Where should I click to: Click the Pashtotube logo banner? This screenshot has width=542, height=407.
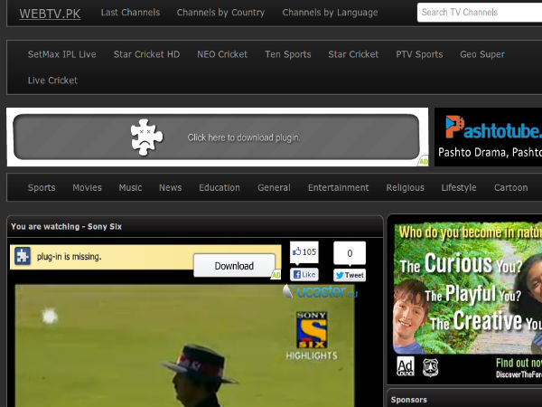pos(488,137)
